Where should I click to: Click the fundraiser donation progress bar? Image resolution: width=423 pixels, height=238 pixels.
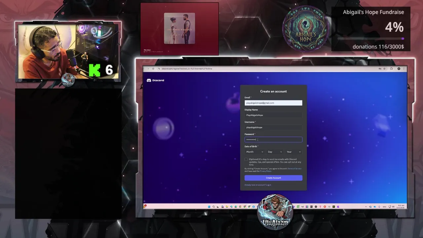point(371,38)
